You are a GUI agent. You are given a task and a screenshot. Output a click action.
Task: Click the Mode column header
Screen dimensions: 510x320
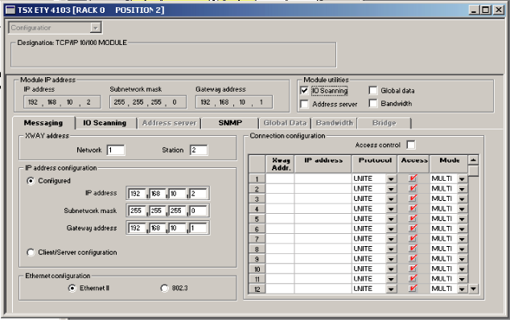click(449, 164)
